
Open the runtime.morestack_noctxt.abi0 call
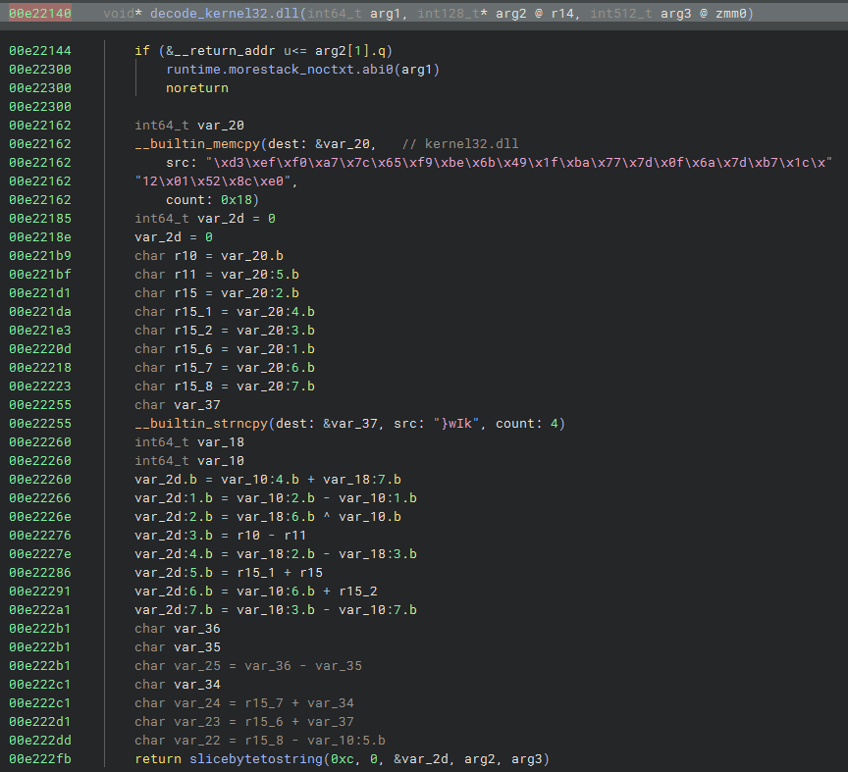(280, 70)
